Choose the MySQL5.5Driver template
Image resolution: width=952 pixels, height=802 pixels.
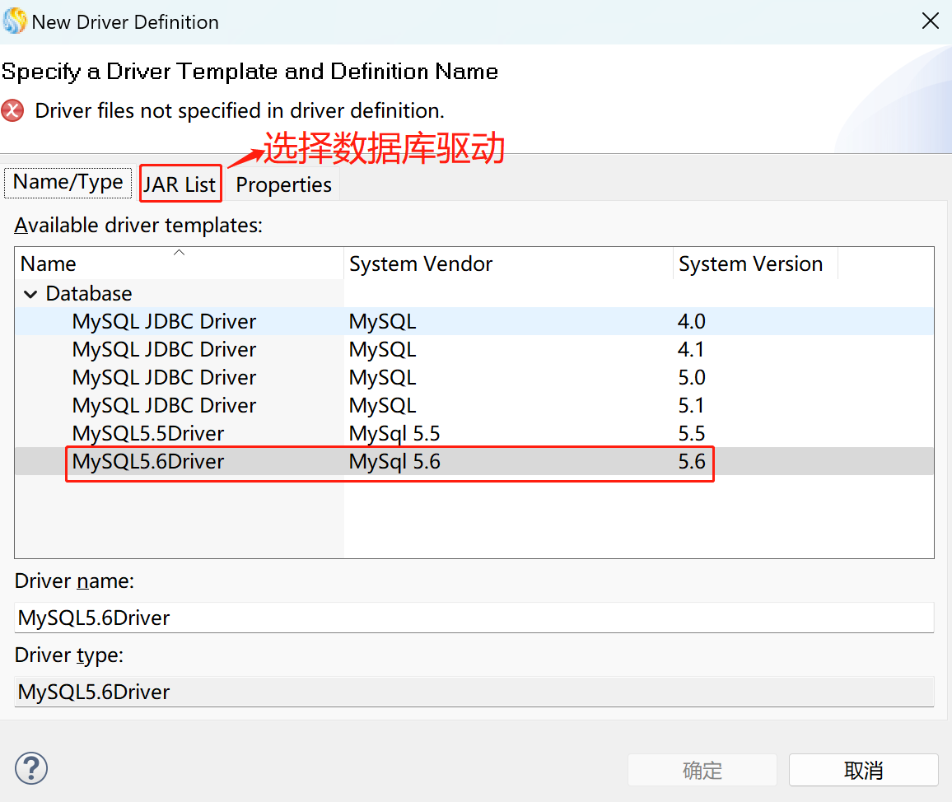(148, 434)
